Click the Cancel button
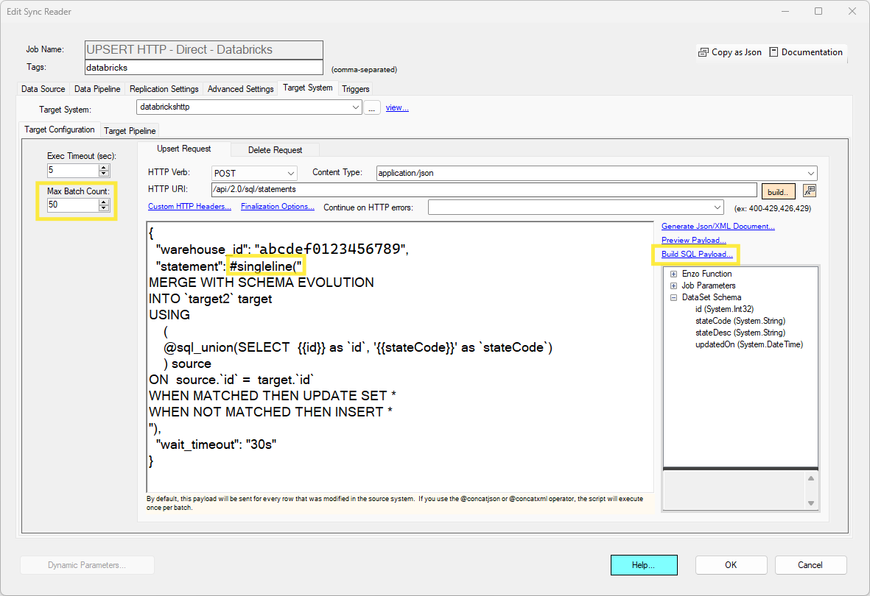 point(810,565)
